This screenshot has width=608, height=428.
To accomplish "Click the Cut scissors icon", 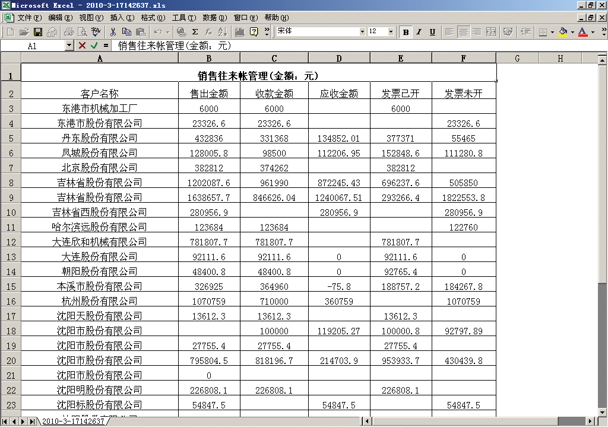I will click(113, 32).
